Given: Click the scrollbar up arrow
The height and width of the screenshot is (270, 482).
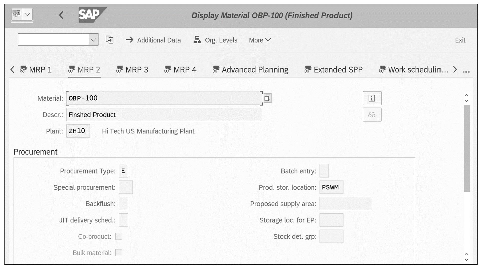Looking at the screenshot, I should coord(466,95).
